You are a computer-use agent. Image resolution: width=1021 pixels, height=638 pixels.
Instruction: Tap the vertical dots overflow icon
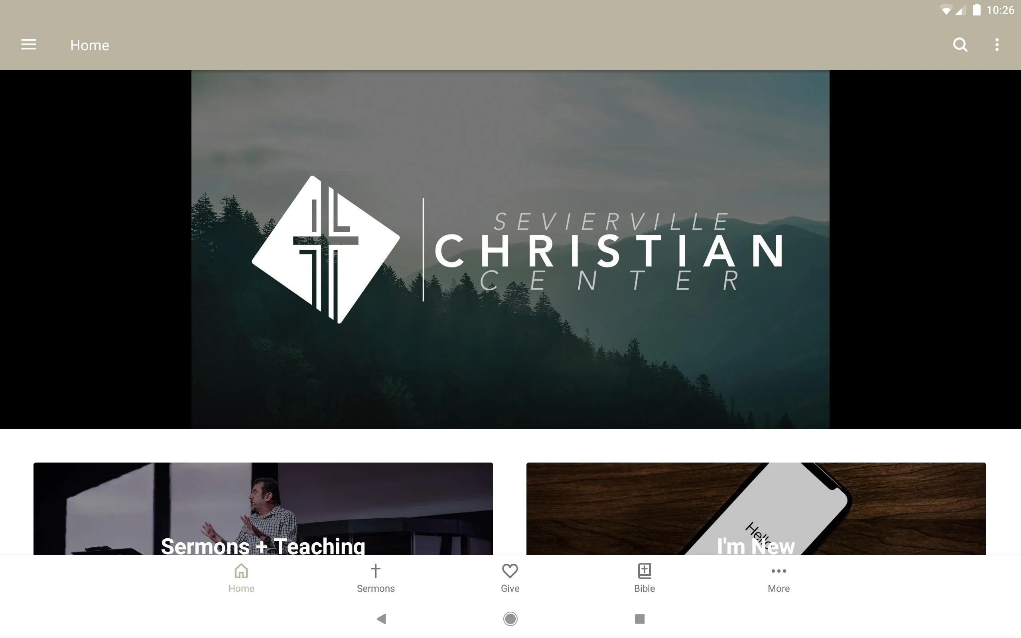pyautogui.click(x=997, y=44)
